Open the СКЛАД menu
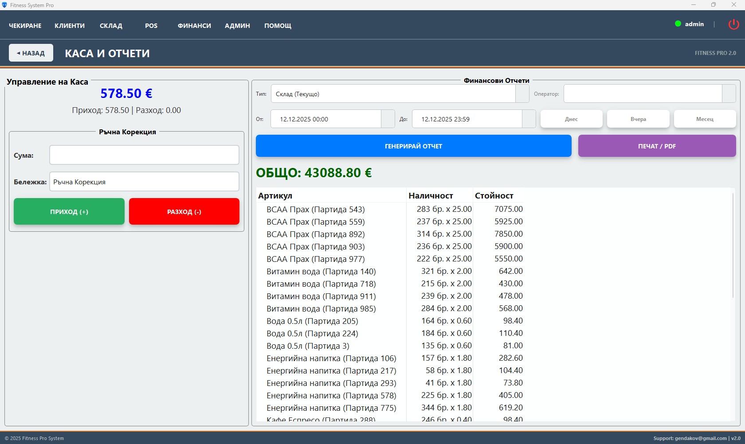Image resolution: width=745 pixels, height=444 pixels. click(x=111, y=26)
